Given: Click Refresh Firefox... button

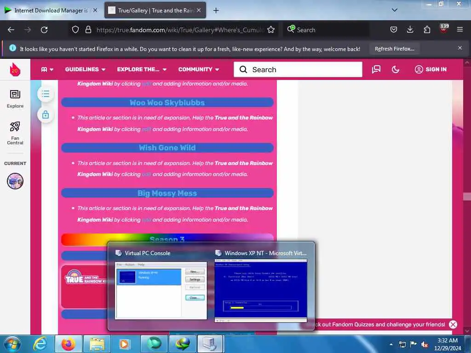Looking at the screenshot, I should pyautogui.click(x=394, y=49).
